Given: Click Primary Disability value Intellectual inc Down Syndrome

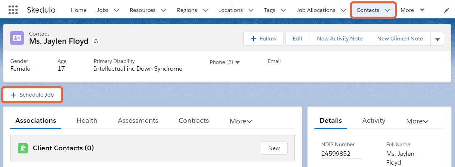Looking at the screenshot, I should click(x=138, y=69).
